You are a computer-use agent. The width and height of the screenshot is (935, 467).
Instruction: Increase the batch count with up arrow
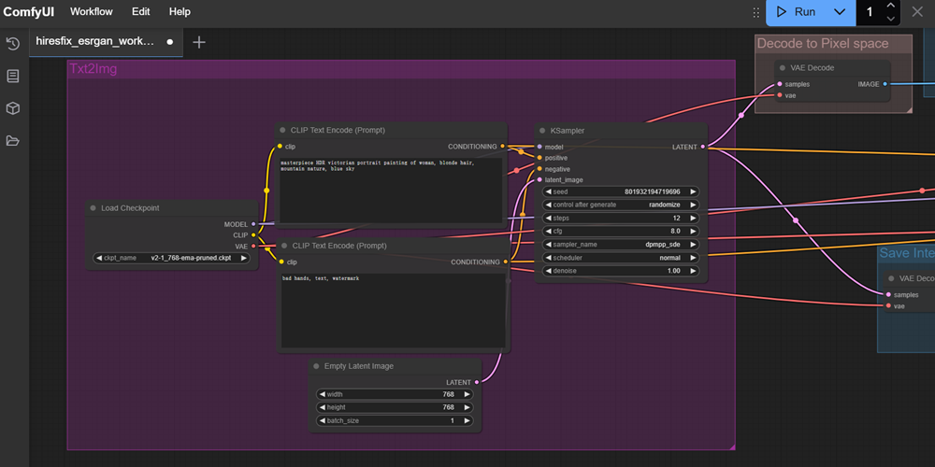click(890, 6)
